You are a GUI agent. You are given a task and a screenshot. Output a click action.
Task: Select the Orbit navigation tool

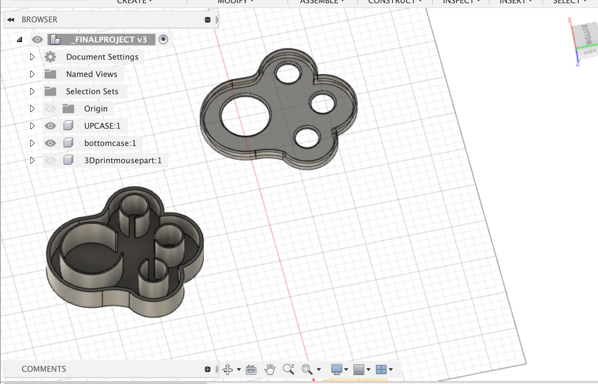(x=227, y=369)
